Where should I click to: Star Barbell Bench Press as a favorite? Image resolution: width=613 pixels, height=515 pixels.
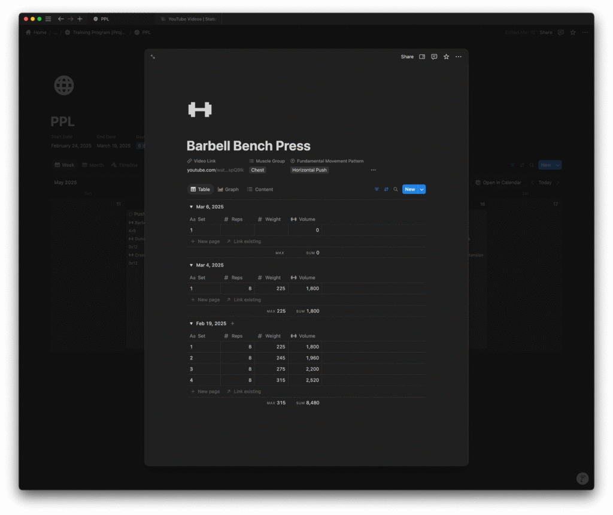(x=446, y=57)
